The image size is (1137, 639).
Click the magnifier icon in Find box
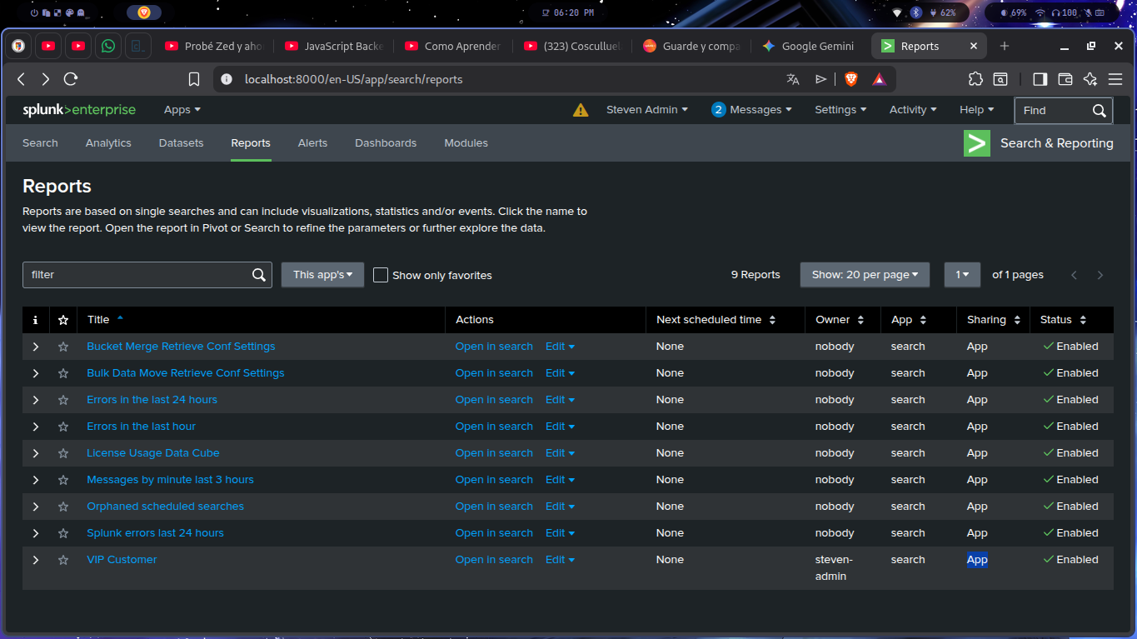point(1100,110)
